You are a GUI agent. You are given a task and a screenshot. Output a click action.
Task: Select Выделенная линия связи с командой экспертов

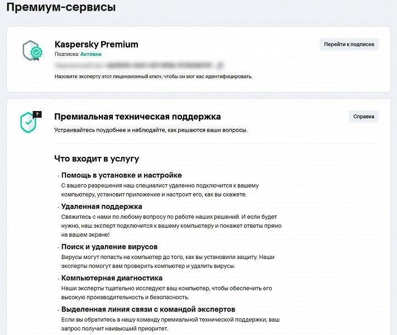point(148,309)
